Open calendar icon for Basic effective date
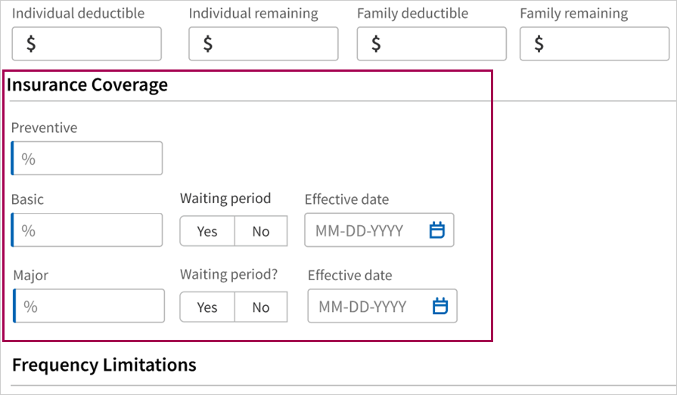The image size is (677, 395). pos(437,230)
